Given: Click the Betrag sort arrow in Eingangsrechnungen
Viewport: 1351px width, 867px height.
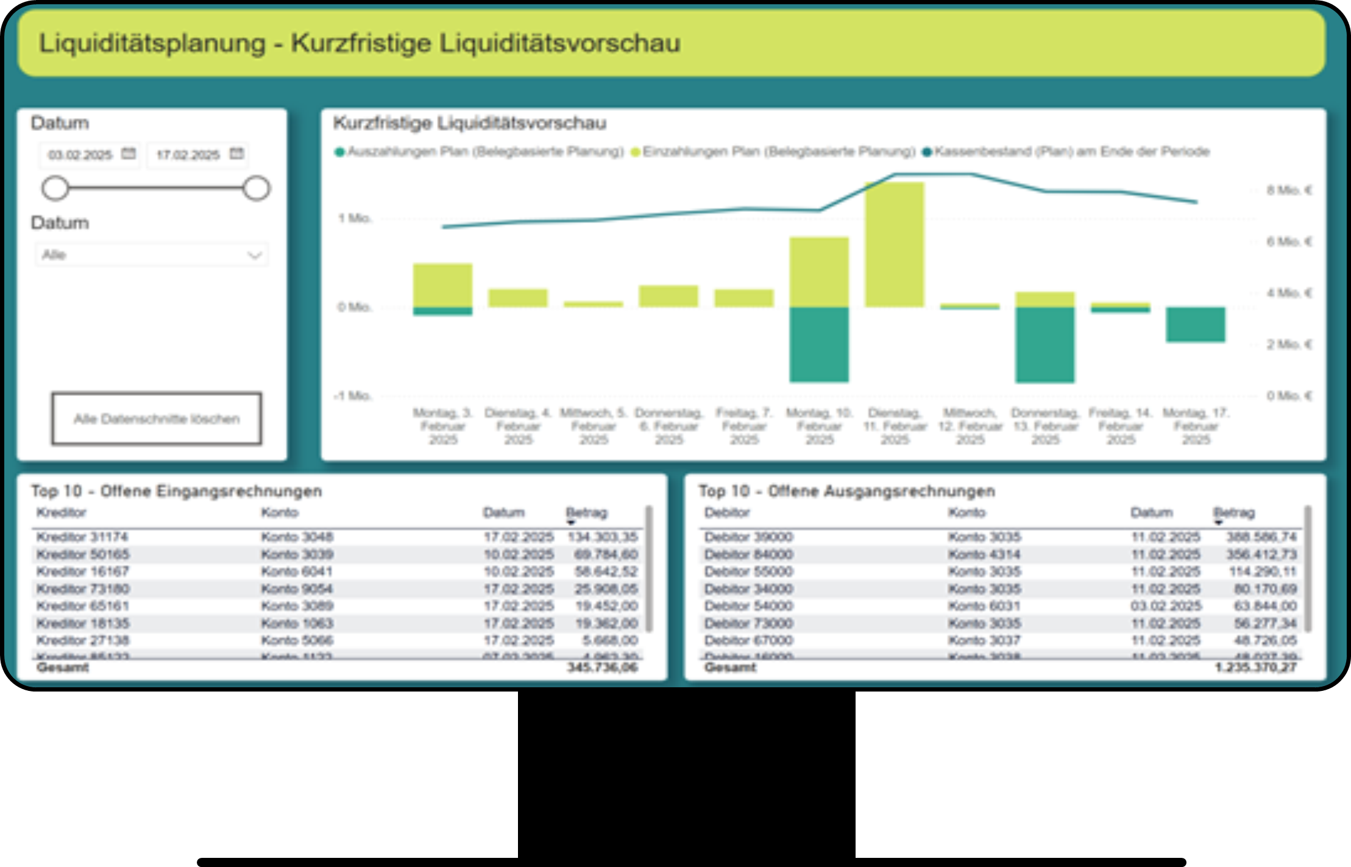Looking at the screenshot, I should 570,523.
